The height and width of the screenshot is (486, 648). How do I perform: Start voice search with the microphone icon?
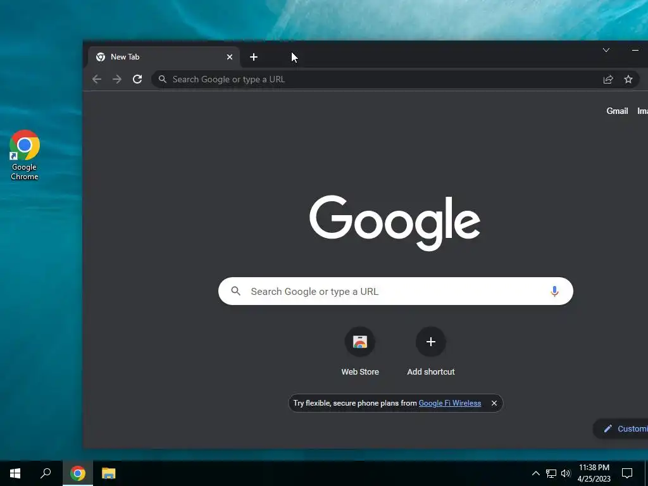tap(554, 291)
